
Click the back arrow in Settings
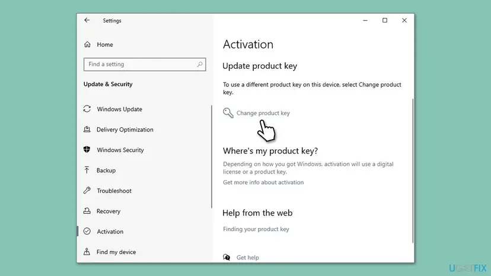coord(87,20)
